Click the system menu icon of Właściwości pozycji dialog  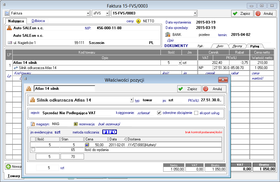[25, 79]
